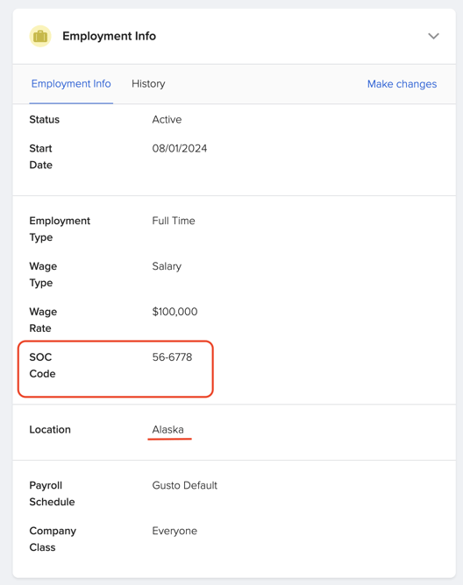The image size is (463, 585).
Task: Click the Gusto Default payroll schedule value
Action: coord(185,485)
